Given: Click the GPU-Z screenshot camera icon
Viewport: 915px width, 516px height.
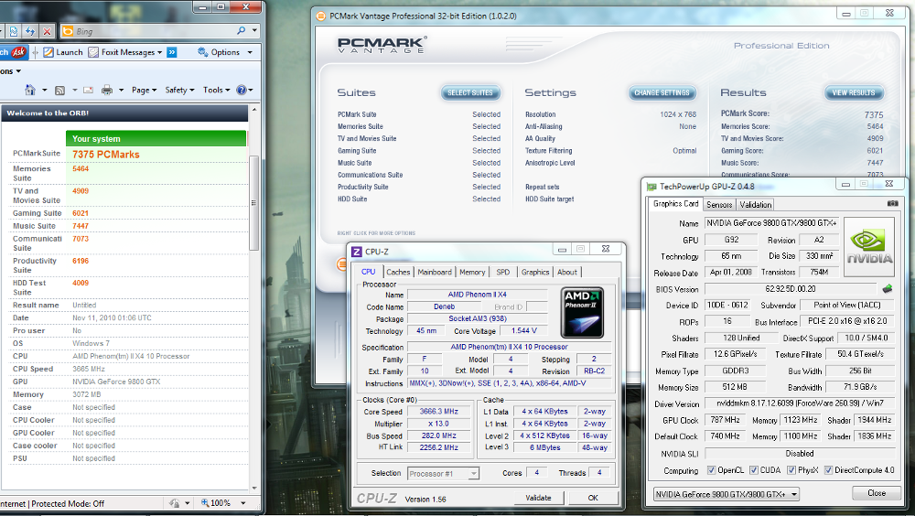Looking at the screenshot, I should [x=892, y=204].
